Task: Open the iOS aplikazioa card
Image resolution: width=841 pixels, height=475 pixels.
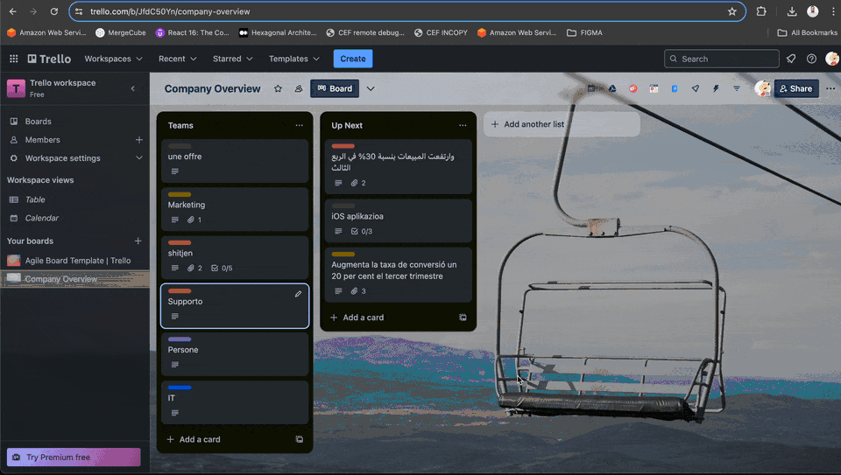Action: click(x=398, y=220)
